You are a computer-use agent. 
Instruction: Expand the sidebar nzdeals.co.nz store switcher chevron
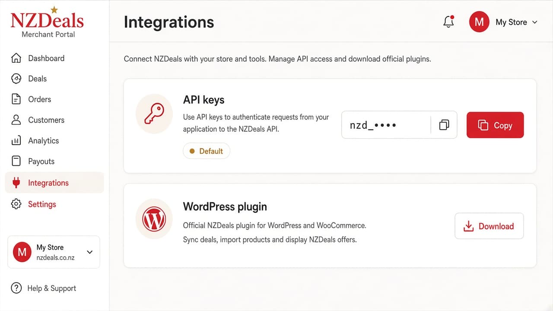[90, 252]
